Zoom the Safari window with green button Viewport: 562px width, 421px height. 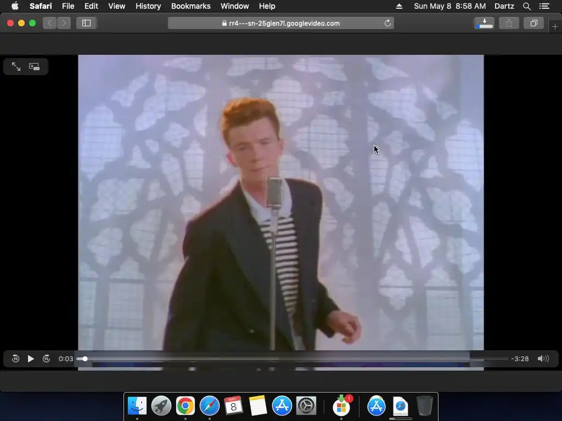(x=32, y=23)
